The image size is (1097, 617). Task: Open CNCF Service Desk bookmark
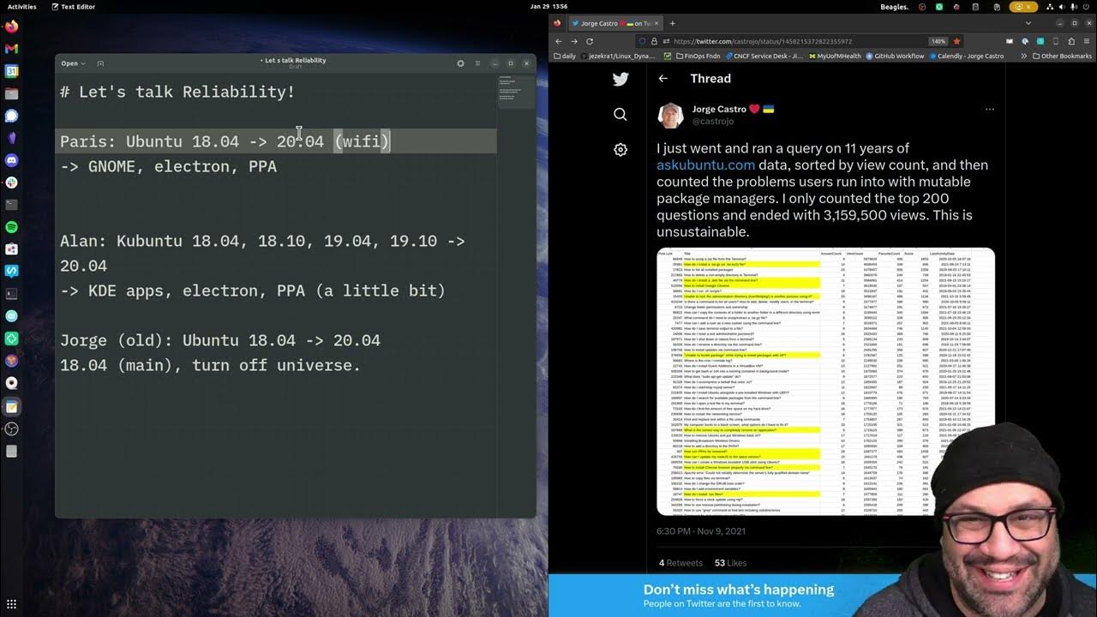(x=764, y=56)
